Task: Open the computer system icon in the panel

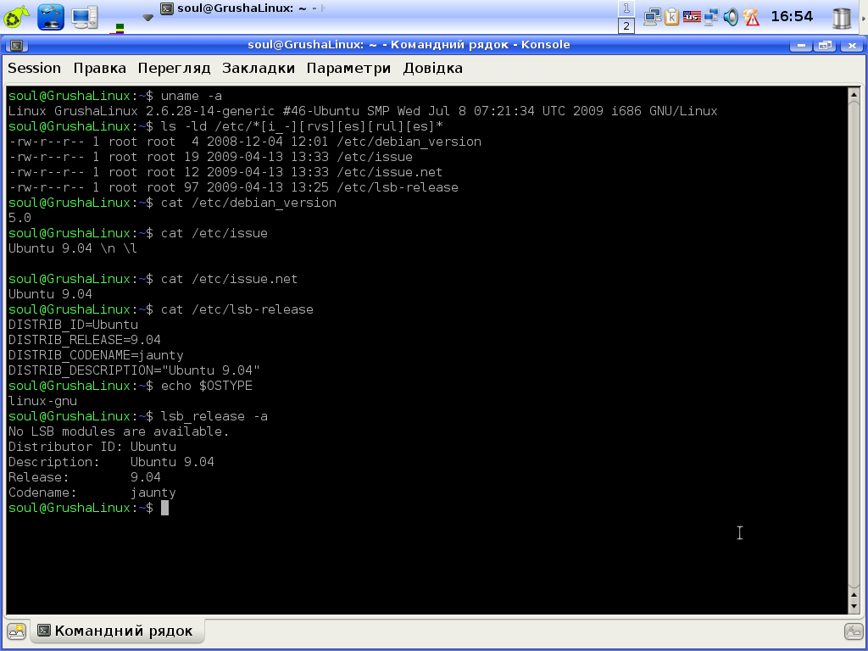Action: click(85, 17)
